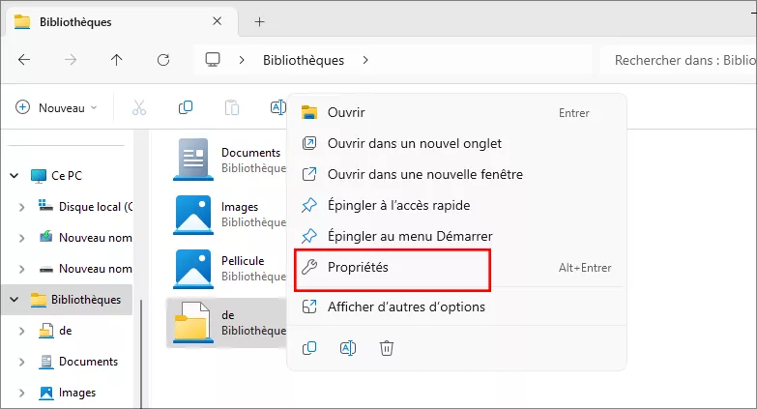This screenshot has height=409, width=757.
Task: Click the Paste clipboard icon in toolbar
Action: click(x=232, y=107)
